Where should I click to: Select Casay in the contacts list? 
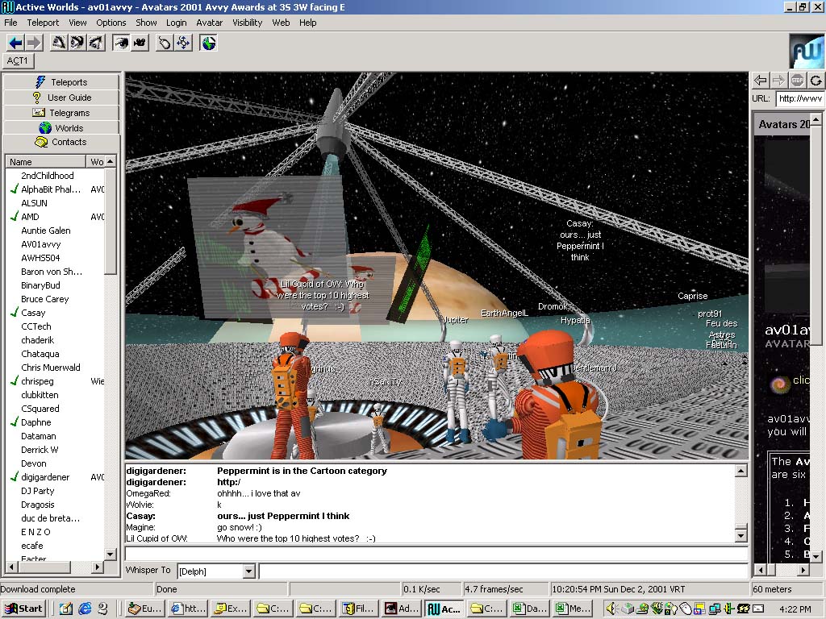tap(33, 313)
